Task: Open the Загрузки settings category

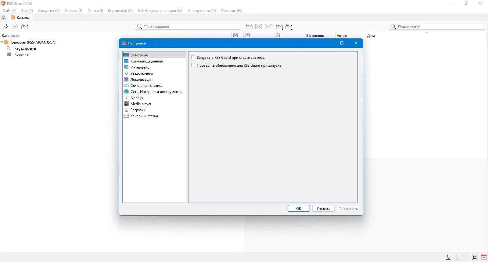Action: 154,110
